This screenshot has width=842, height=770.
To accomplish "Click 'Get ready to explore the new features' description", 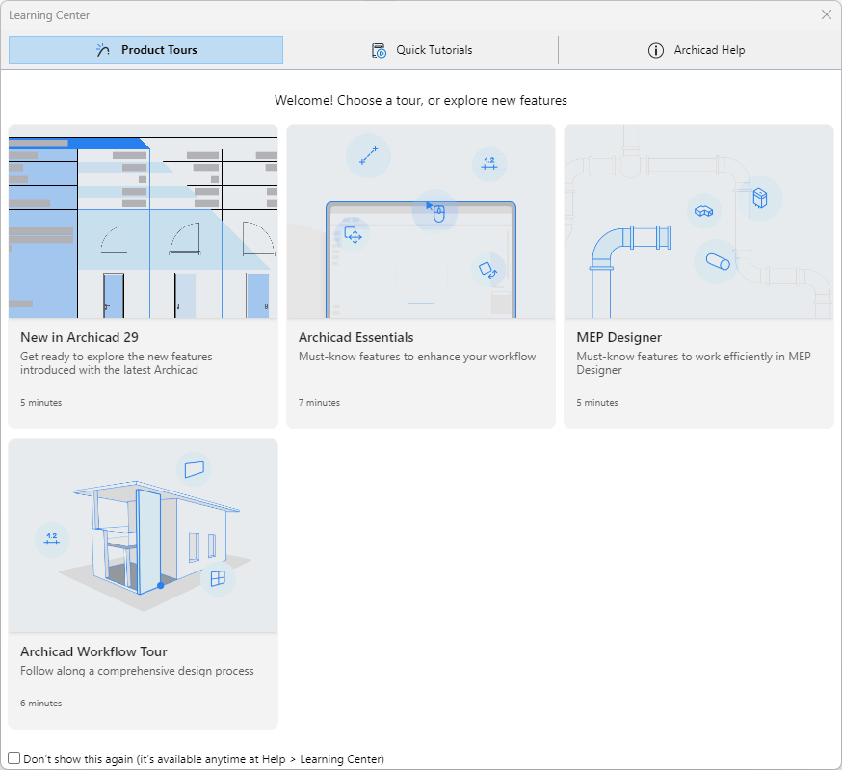I will [x=117, y=363].
